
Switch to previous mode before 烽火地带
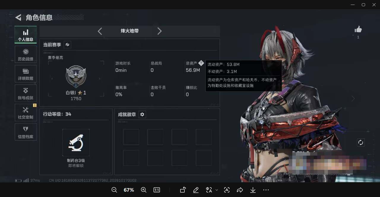100,31
